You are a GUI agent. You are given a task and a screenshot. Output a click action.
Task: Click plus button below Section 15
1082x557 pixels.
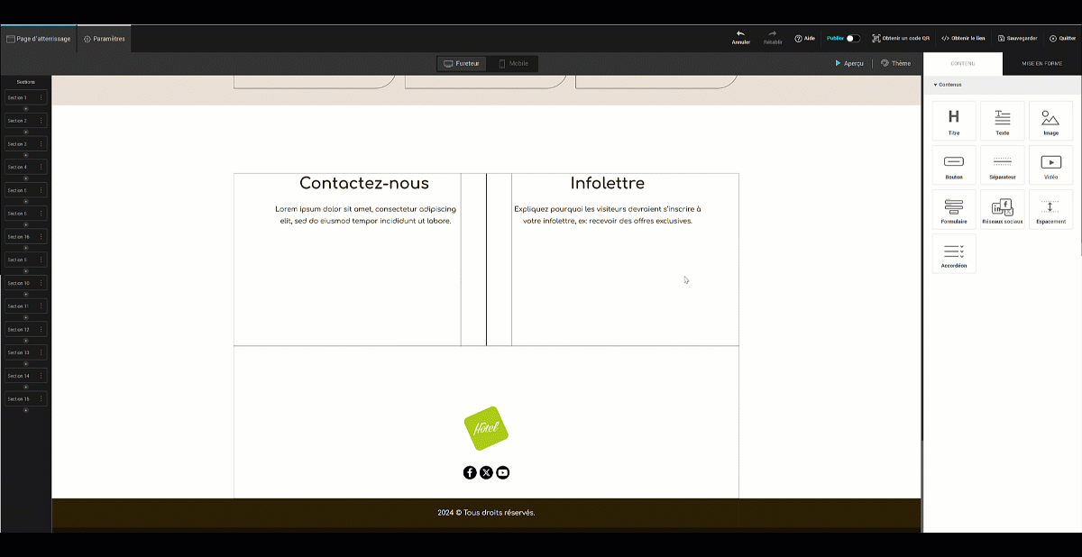(25, 410)
